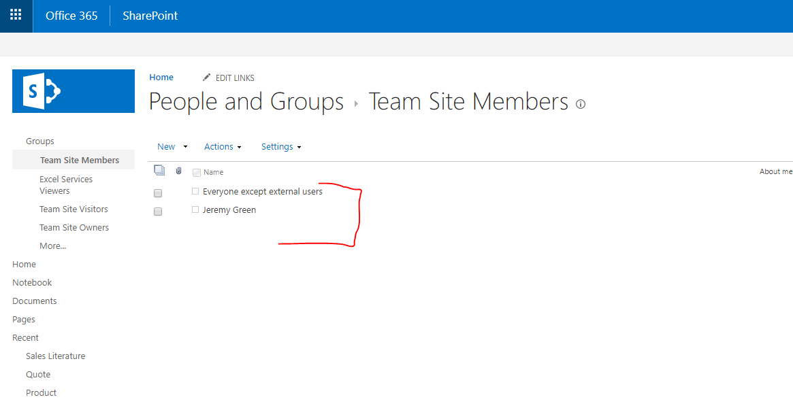Screen dimensions: 793x406
Task: Open Team Site Owners group
Action: (74, 227)
